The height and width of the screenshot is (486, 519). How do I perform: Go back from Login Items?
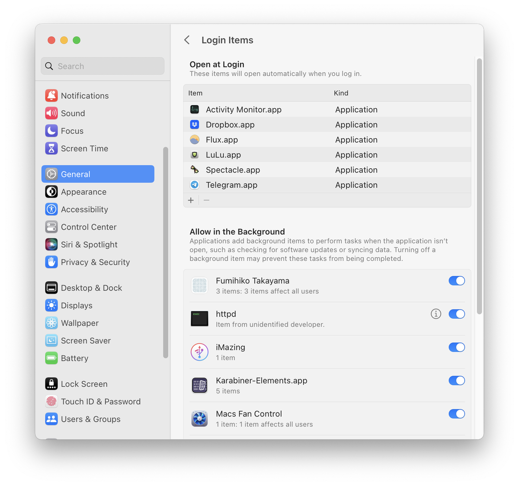(187, 40)
